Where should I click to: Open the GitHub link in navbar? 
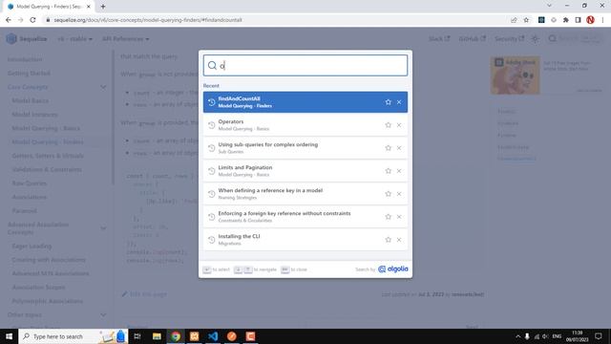tap(472, 38)
